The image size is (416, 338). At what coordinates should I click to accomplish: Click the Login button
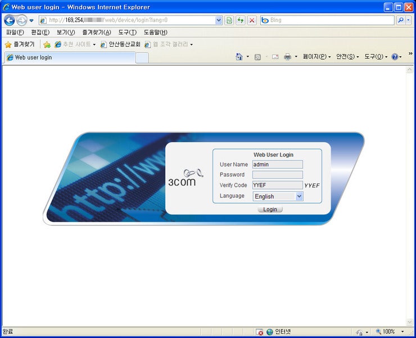(x=270, y=209)
